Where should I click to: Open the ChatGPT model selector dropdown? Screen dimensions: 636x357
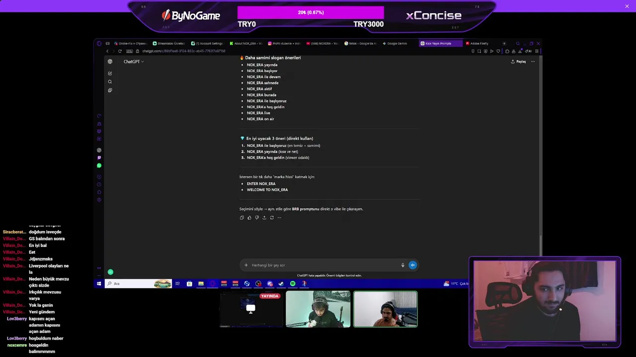coord(134,61)
